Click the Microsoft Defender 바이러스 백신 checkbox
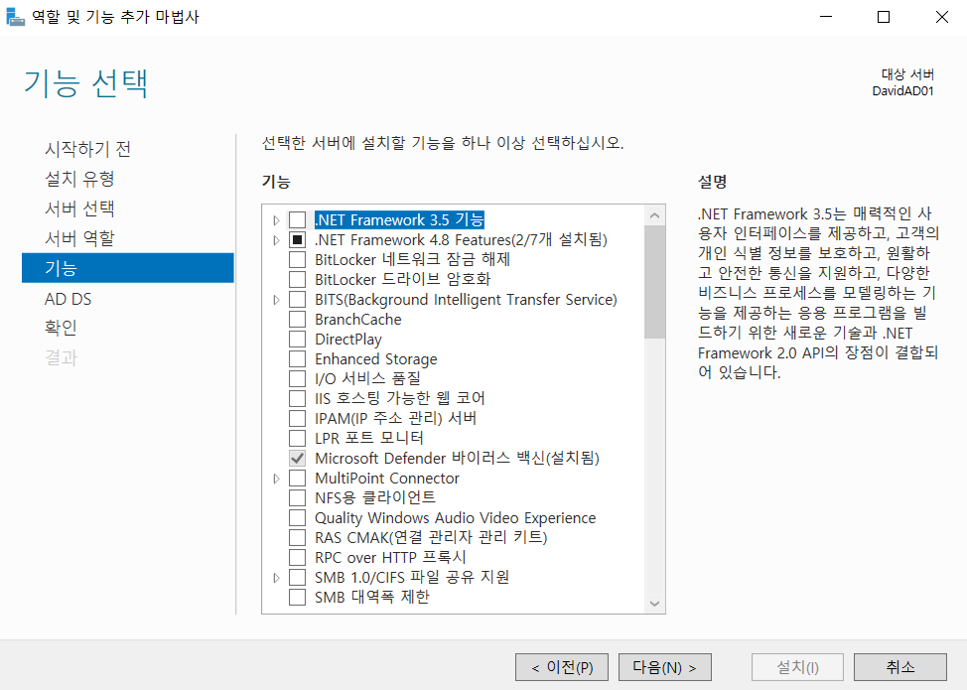This screenshot has height=690, width=967. (x=297, y=458)
